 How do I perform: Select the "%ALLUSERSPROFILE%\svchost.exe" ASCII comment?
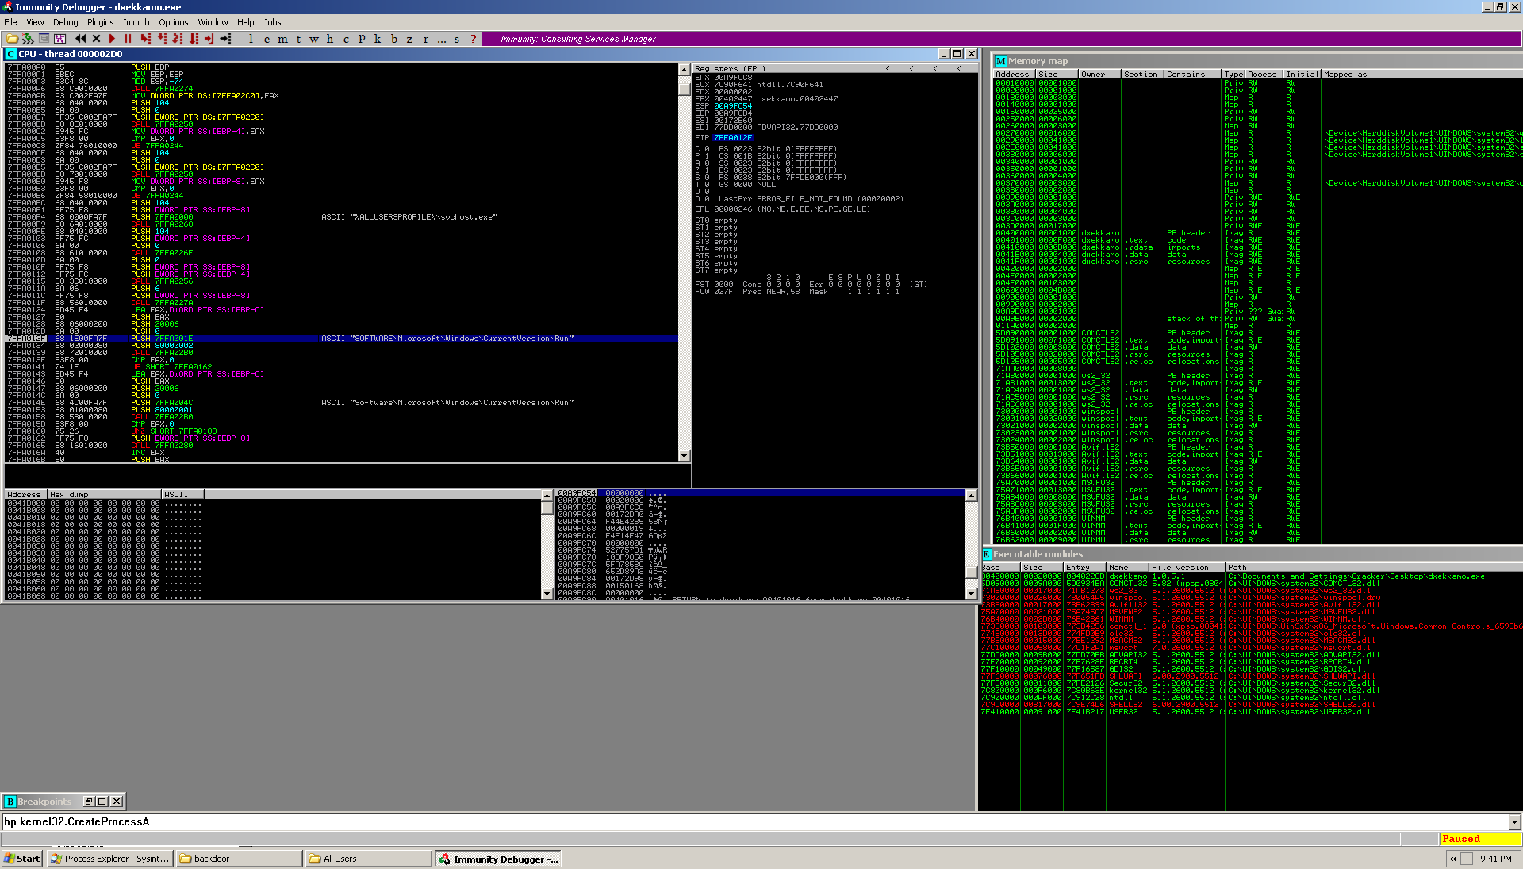(409, 217)
